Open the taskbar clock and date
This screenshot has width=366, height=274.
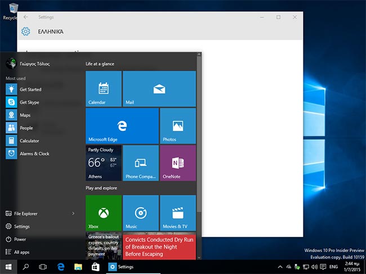(x=352, y=267)
